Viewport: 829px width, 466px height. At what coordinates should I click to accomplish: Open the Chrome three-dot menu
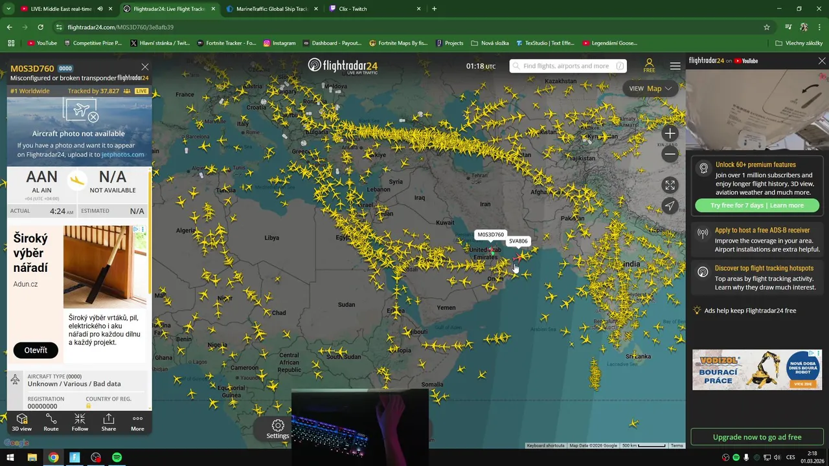pyautogui.click(x=819, y=27)
